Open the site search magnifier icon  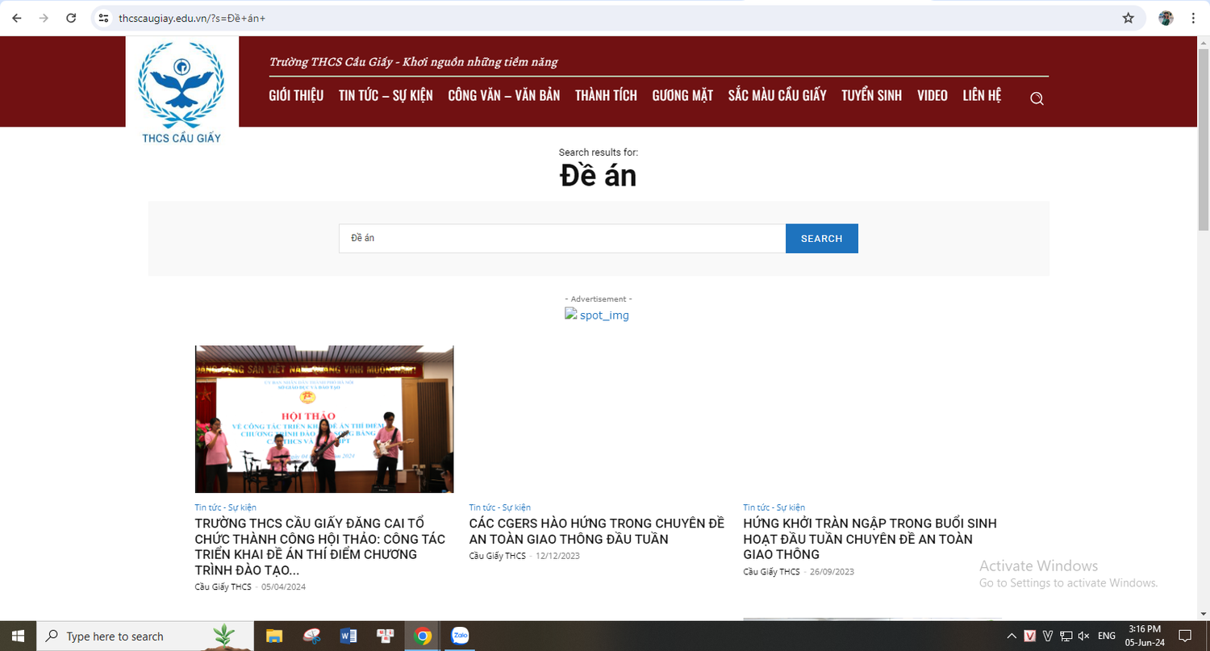point(1037,98)
